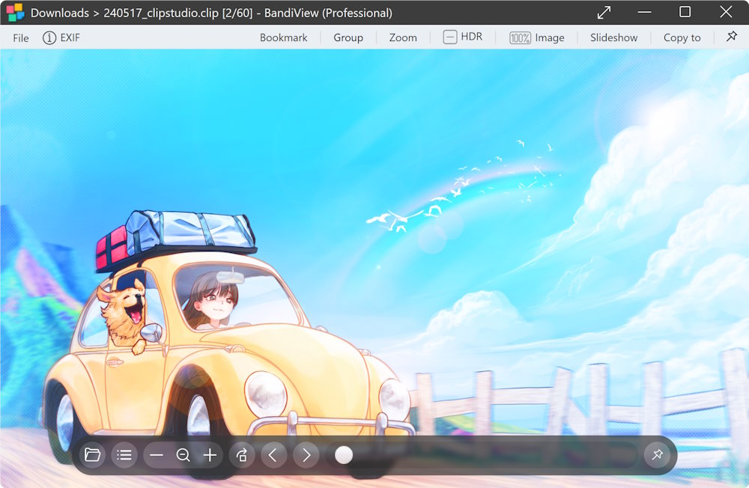Open the Group options

348,37
